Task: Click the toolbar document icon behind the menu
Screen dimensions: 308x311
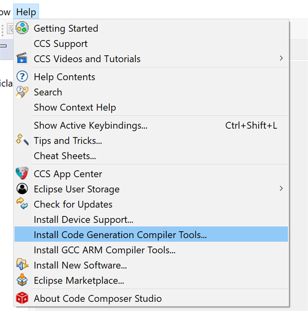Action: 10,29
